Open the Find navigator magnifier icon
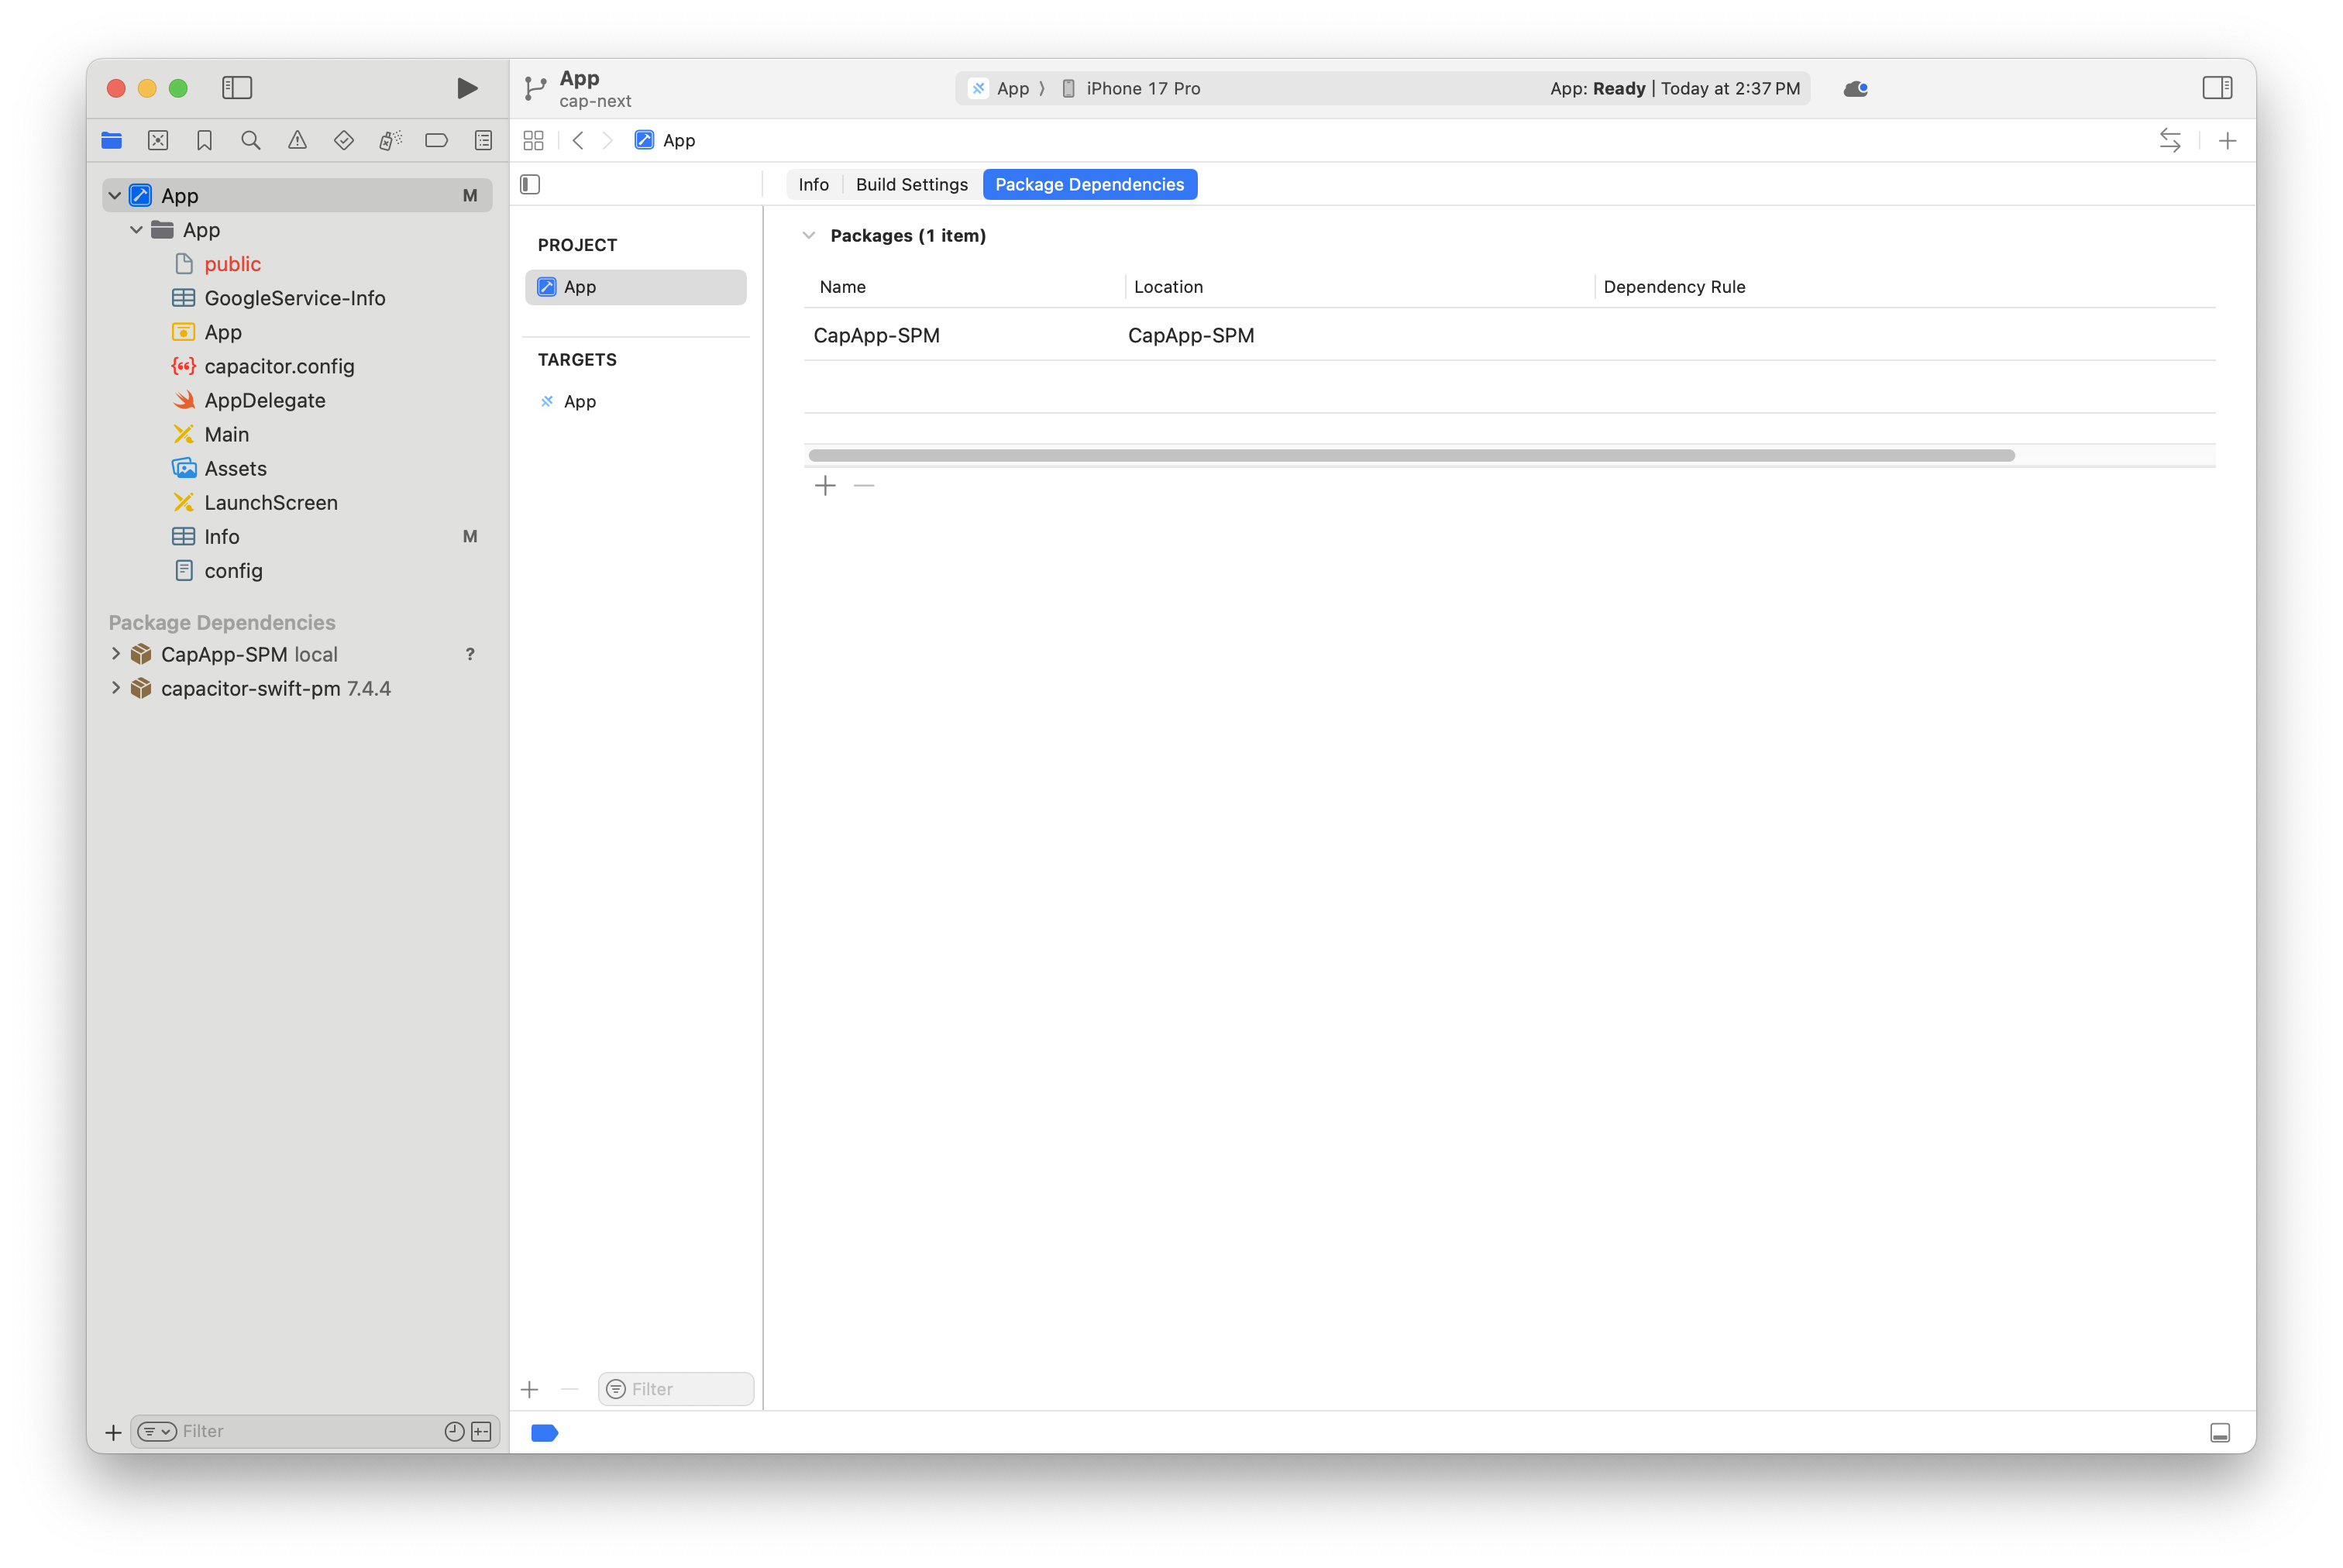This screenshot has height=1568, width=2343. click(251, 141)
